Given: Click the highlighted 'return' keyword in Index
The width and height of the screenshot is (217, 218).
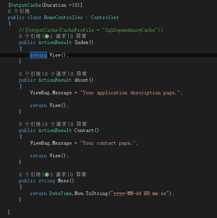Looking at the screenshot, I should click(x=38, y=55).
